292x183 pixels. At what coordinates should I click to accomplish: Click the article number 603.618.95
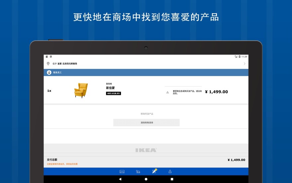(113, 93)
